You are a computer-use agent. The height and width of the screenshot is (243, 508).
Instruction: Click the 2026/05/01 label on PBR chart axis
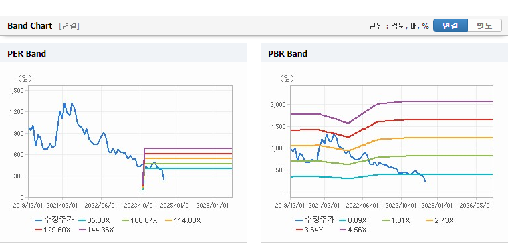point(476,205)
